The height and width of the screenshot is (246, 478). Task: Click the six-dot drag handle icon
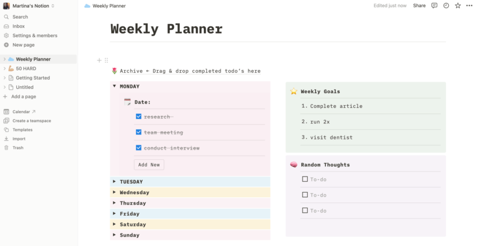(106, 60)
